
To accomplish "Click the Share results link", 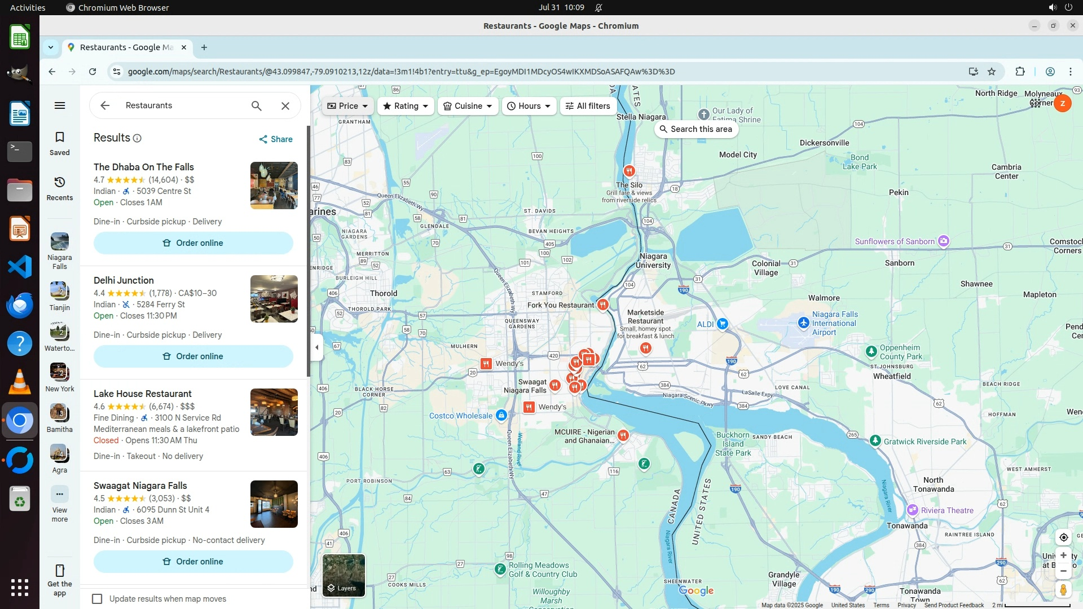I will click(x=275, y=139).
